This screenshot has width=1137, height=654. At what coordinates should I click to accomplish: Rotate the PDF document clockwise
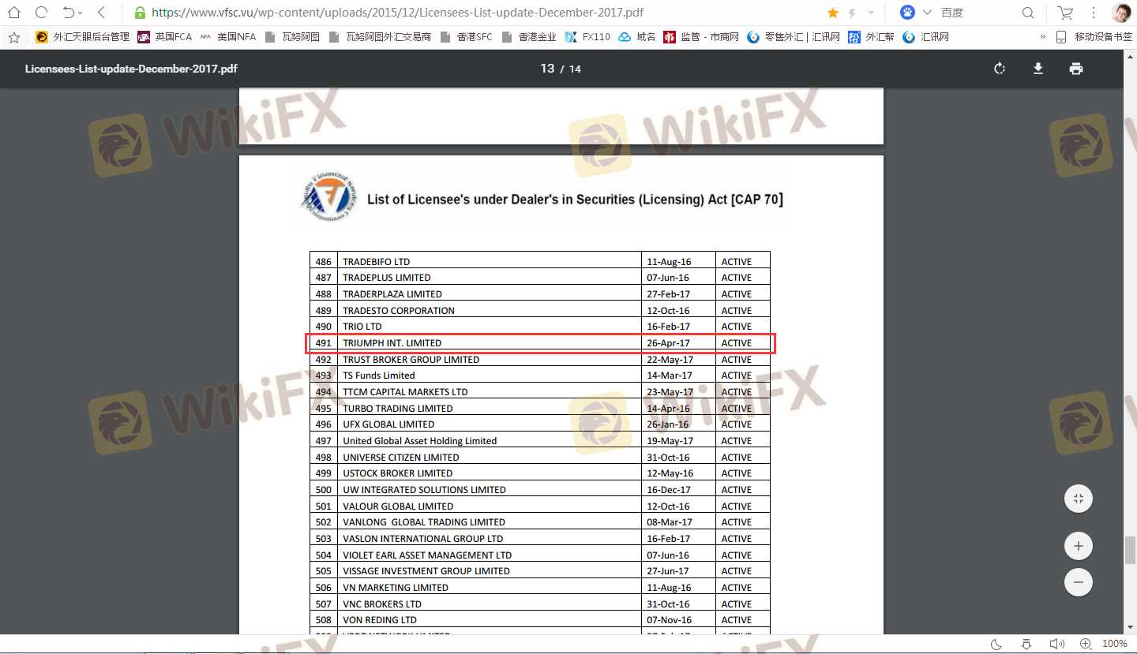click(1000, 69)
